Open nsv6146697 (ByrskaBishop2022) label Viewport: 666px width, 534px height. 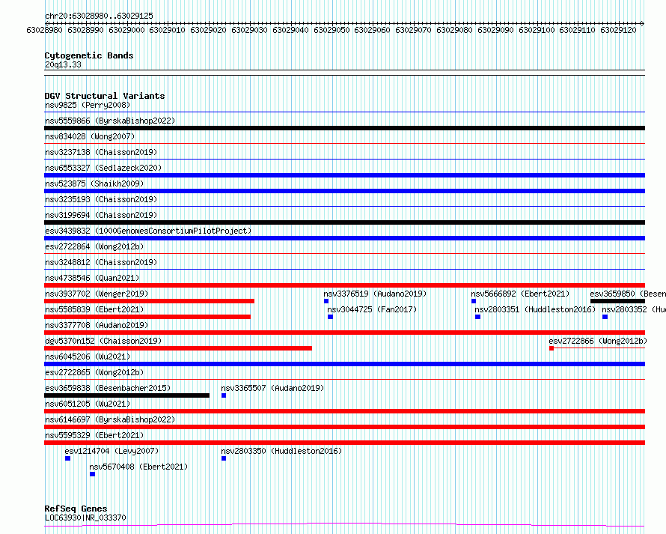(110, 419)
